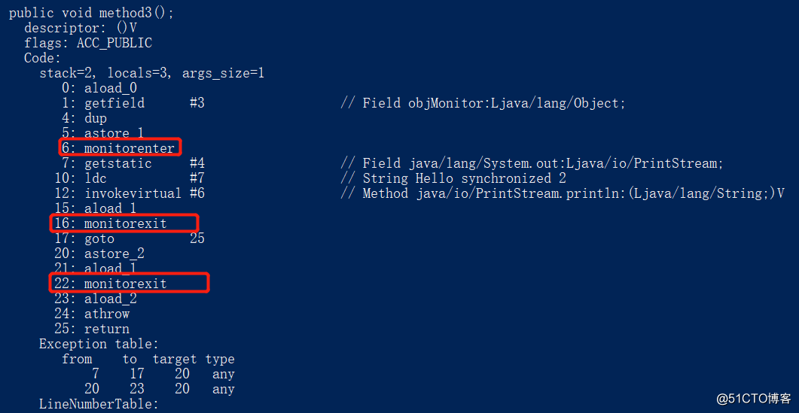Click the Exception table heading
The width and height of the screenshot is (799, 413).
[99, 343]
